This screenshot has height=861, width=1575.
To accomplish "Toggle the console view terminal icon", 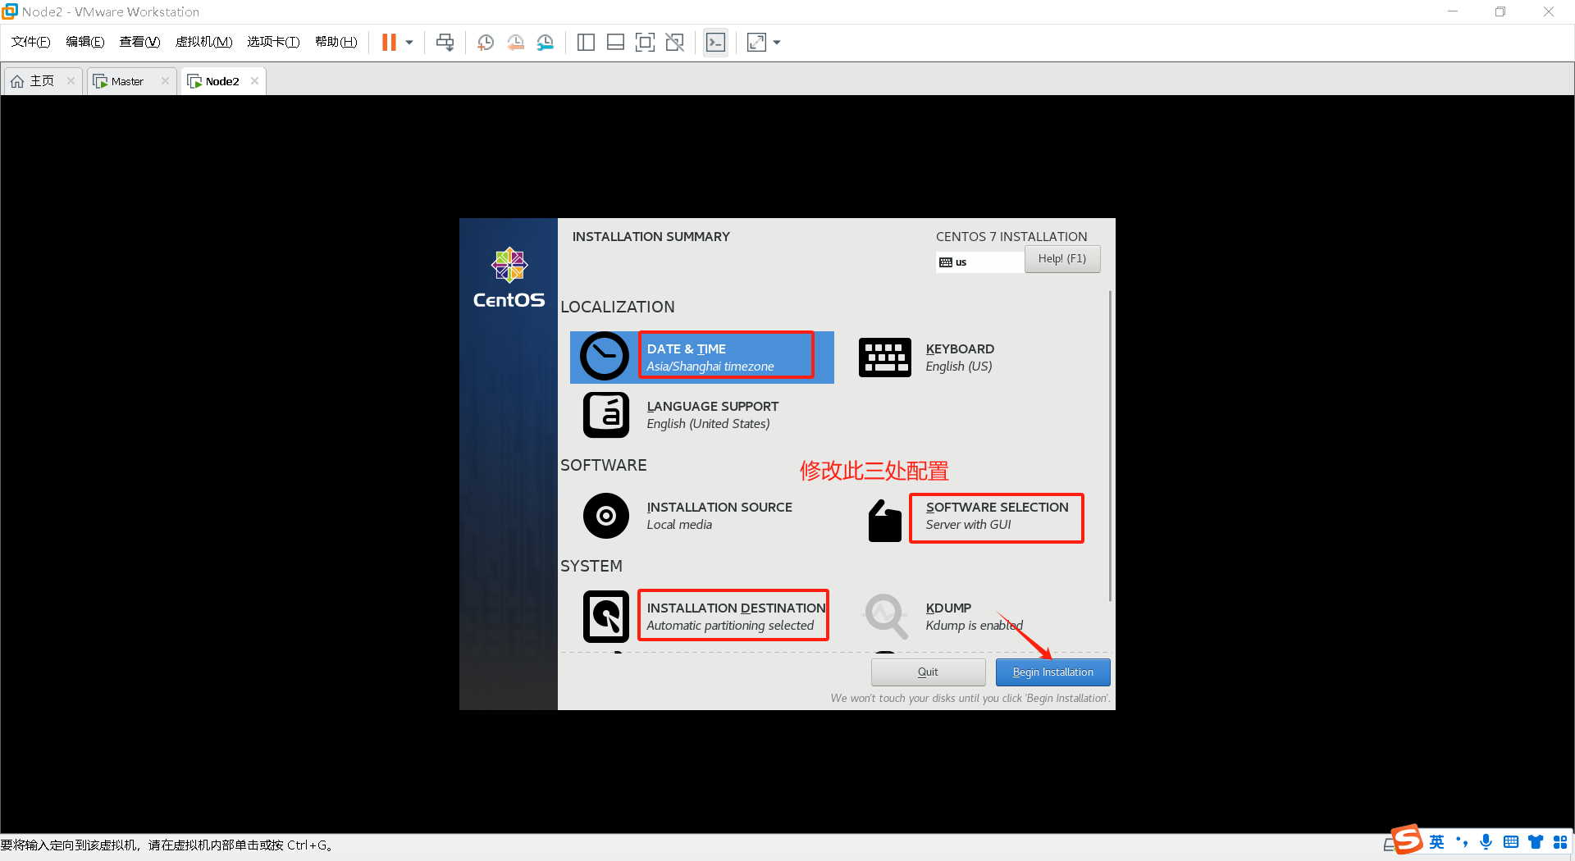I will [715, 43].
